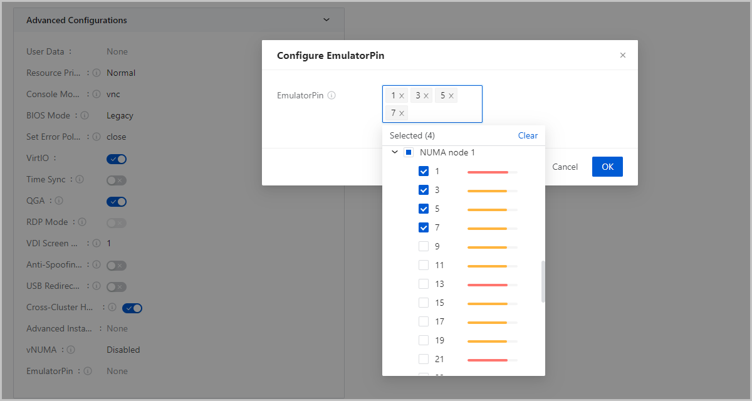Uncheck CPU 5 checkbox

pos(424,209)
